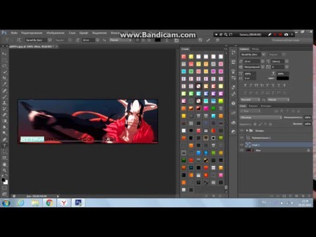Open the Файл menu

pyautogui.click(x=14, y=33)
